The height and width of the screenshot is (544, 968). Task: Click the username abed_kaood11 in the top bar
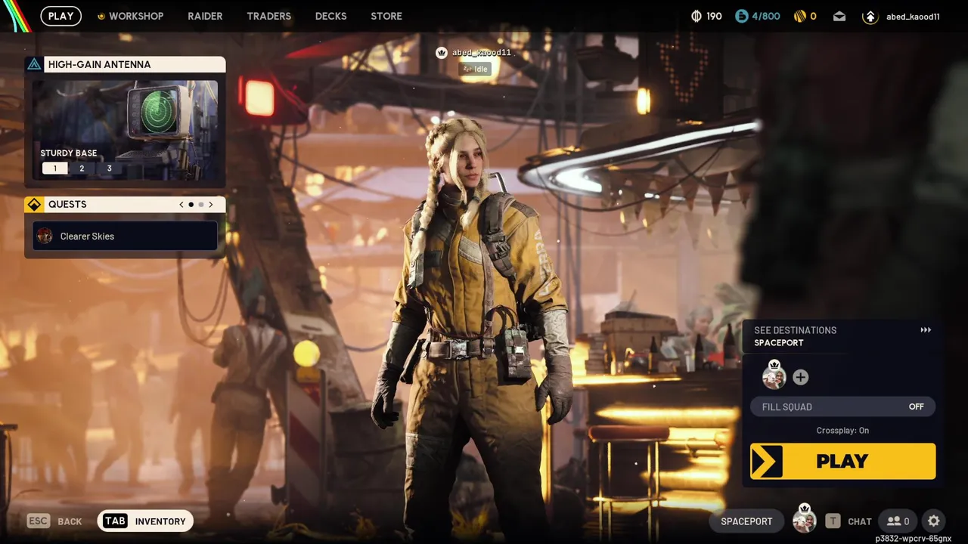(x=913, y=17)
